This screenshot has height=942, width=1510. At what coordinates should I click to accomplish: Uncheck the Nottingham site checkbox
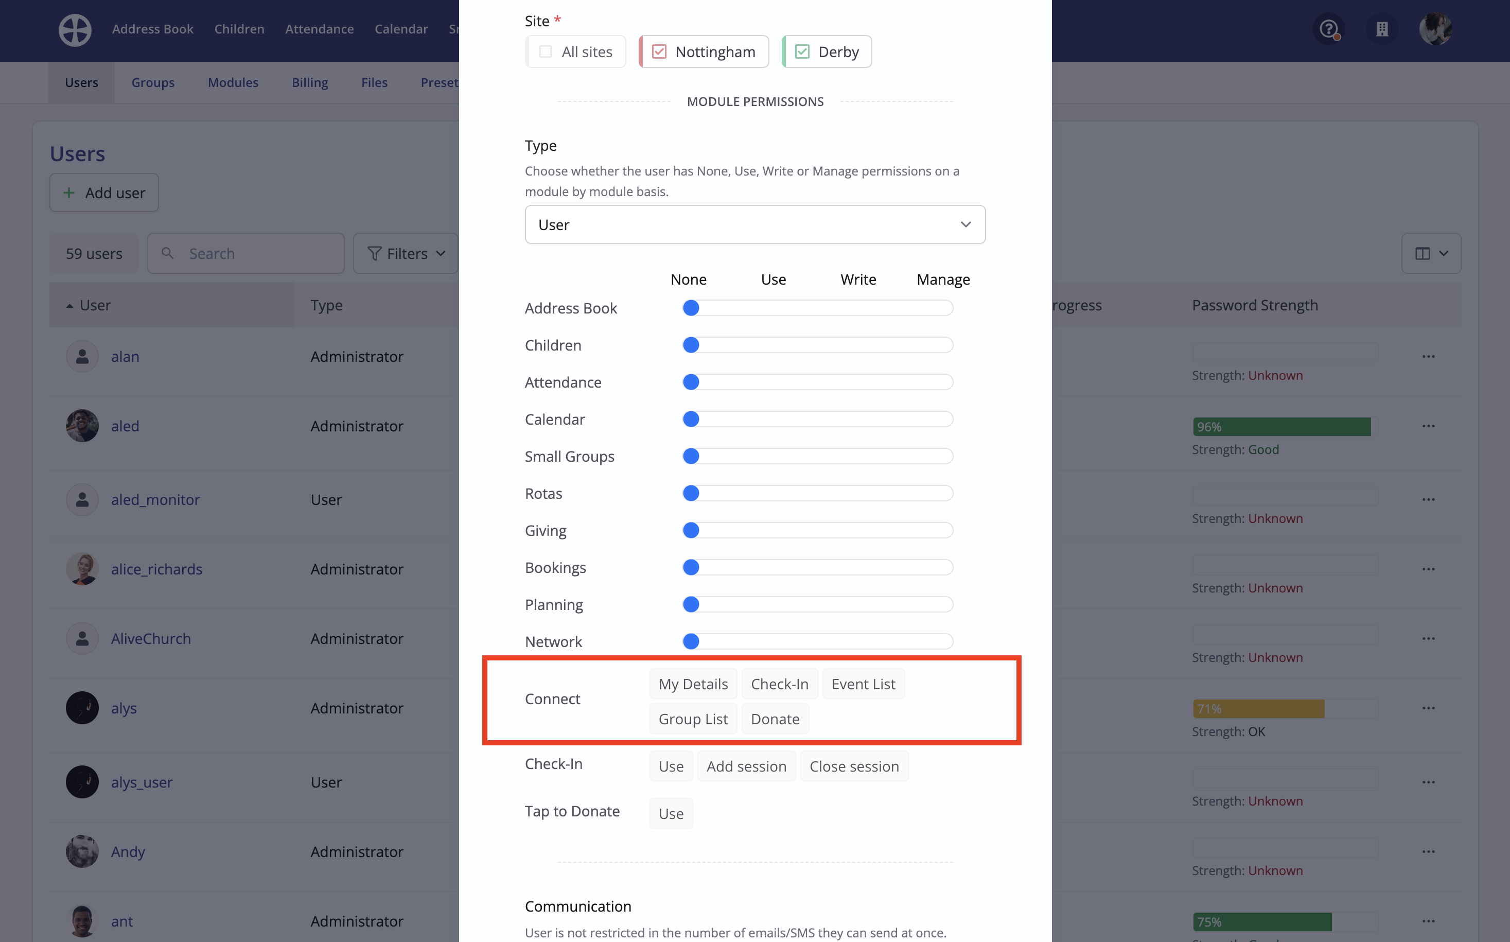[x=659, y=51]
